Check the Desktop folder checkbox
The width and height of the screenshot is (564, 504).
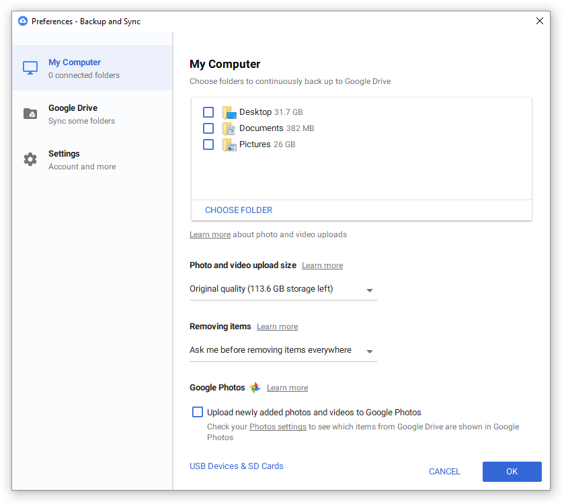pos(208,112)
